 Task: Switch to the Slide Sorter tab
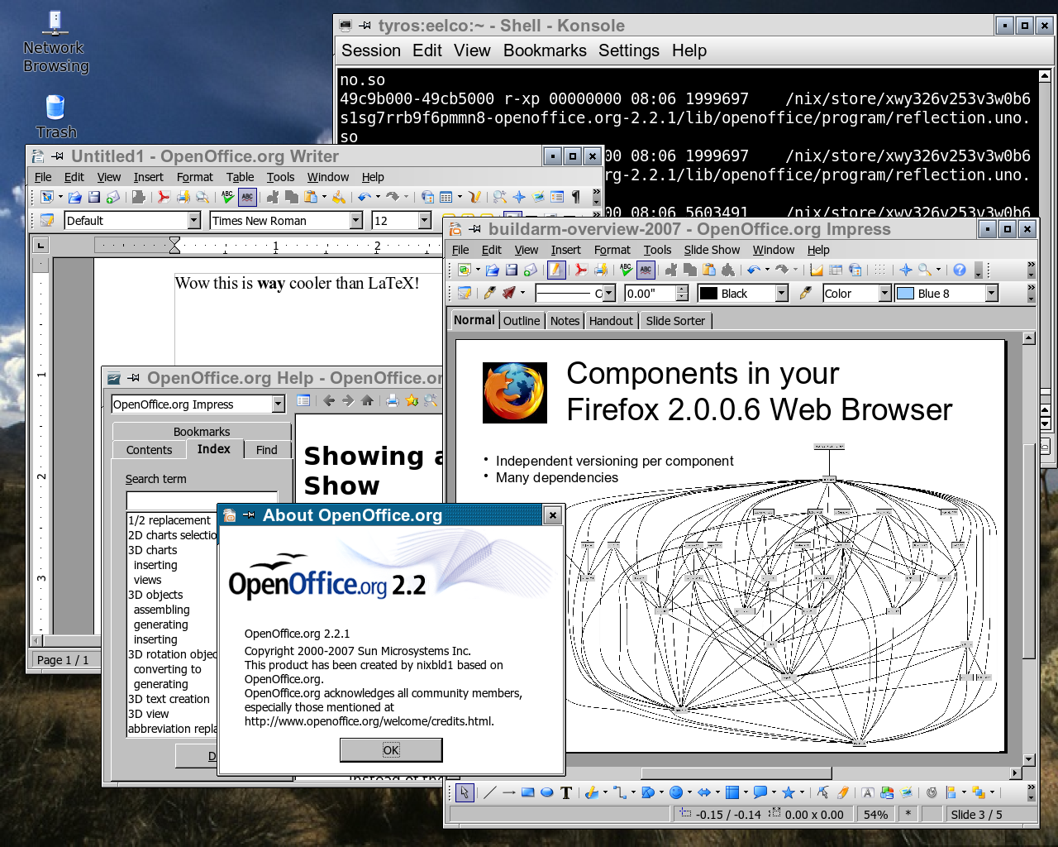click(x=674, y=321)
